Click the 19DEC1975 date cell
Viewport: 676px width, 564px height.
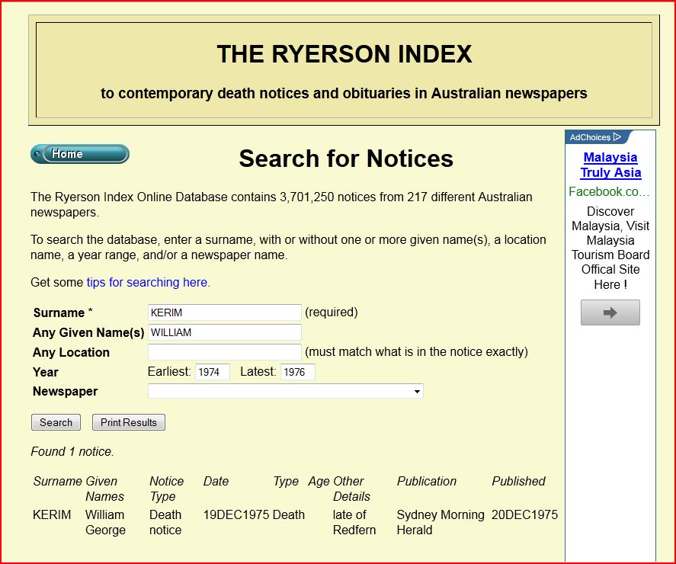click(x=236, y=515)
